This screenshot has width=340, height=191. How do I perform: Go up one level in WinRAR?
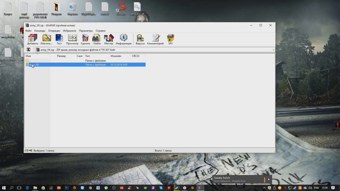coord(28,49)
